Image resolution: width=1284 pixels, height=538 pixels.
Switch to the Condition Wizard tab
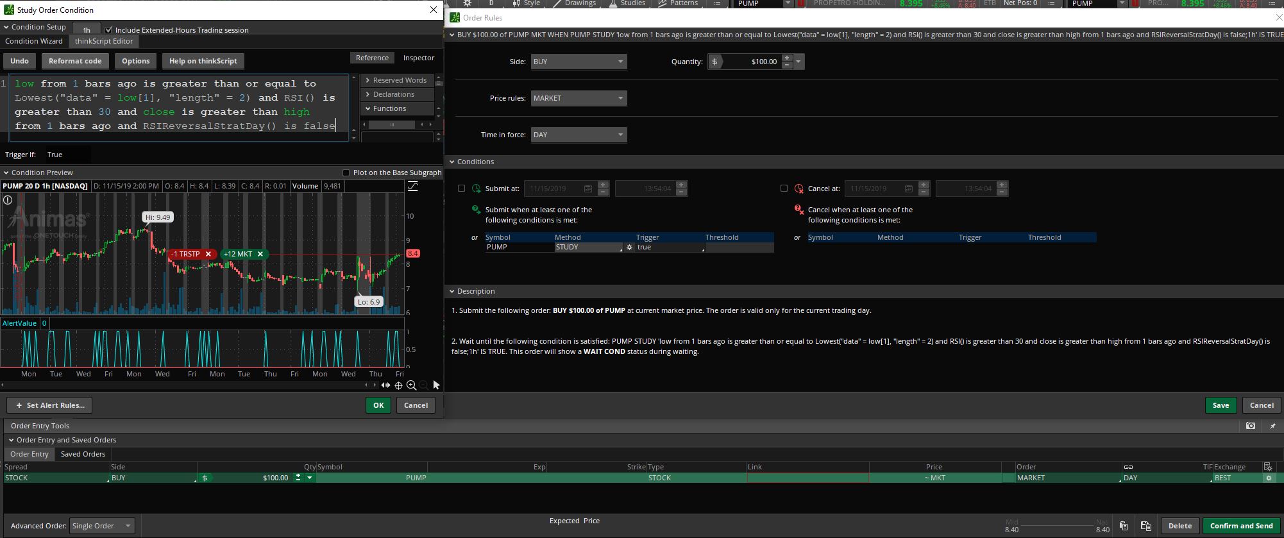coord(34,41)
